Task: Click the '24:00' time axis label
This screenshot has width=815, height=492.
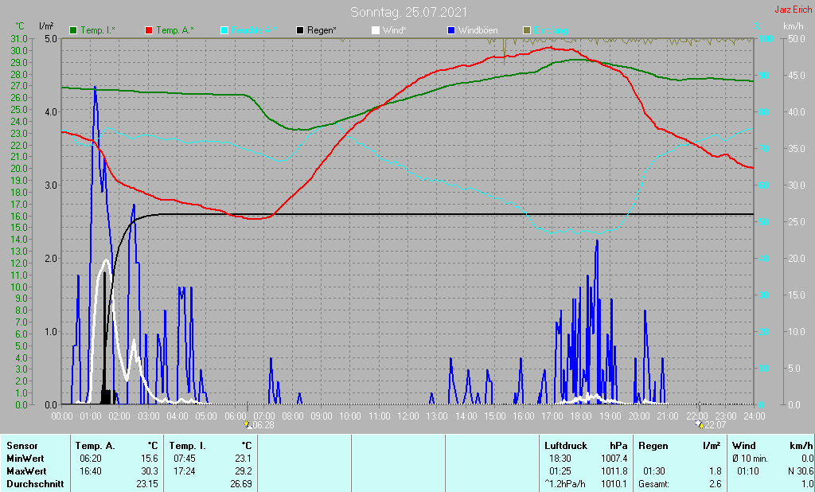Action: (754, 416)
